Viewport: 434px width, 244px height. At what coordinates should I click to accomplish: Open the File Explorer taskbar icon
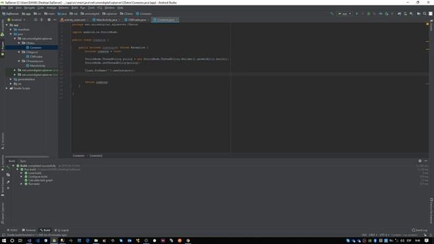(x=96, y=241)
